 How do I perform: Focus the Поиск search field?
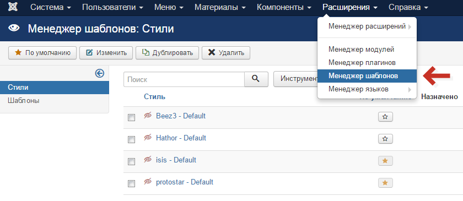[x=184, y=79]
